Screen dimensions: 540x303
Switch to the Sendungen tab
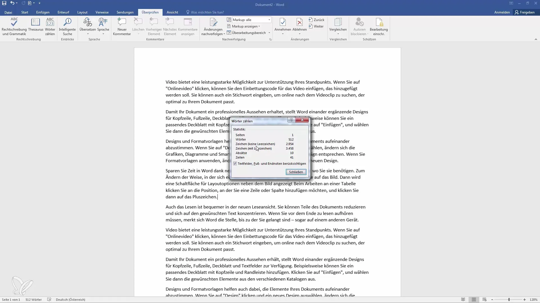[x=125, y=12]
